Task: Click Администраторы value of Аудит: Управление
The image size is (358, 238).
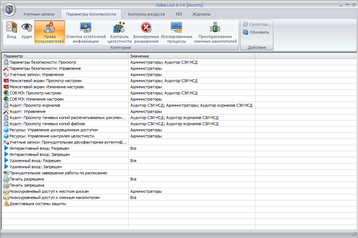Action: 146,111
